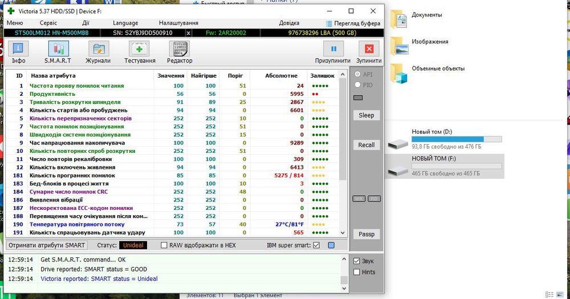The image size is (570, 299).
Task: Select row 'Температура повітряного потоку'
Action: pos(172,224)
